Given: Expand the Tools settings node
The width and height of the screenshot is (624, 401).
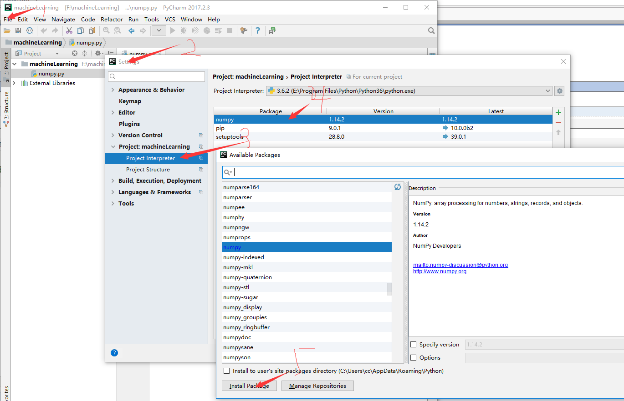Looking at the screenshot, I should [113, 204].
